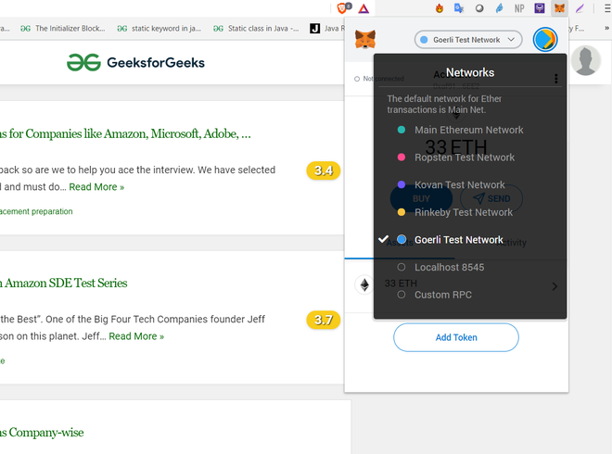Click Read More in the Amazon SDE article
Viewport: 612px width, 454px height.
point(136,336)
